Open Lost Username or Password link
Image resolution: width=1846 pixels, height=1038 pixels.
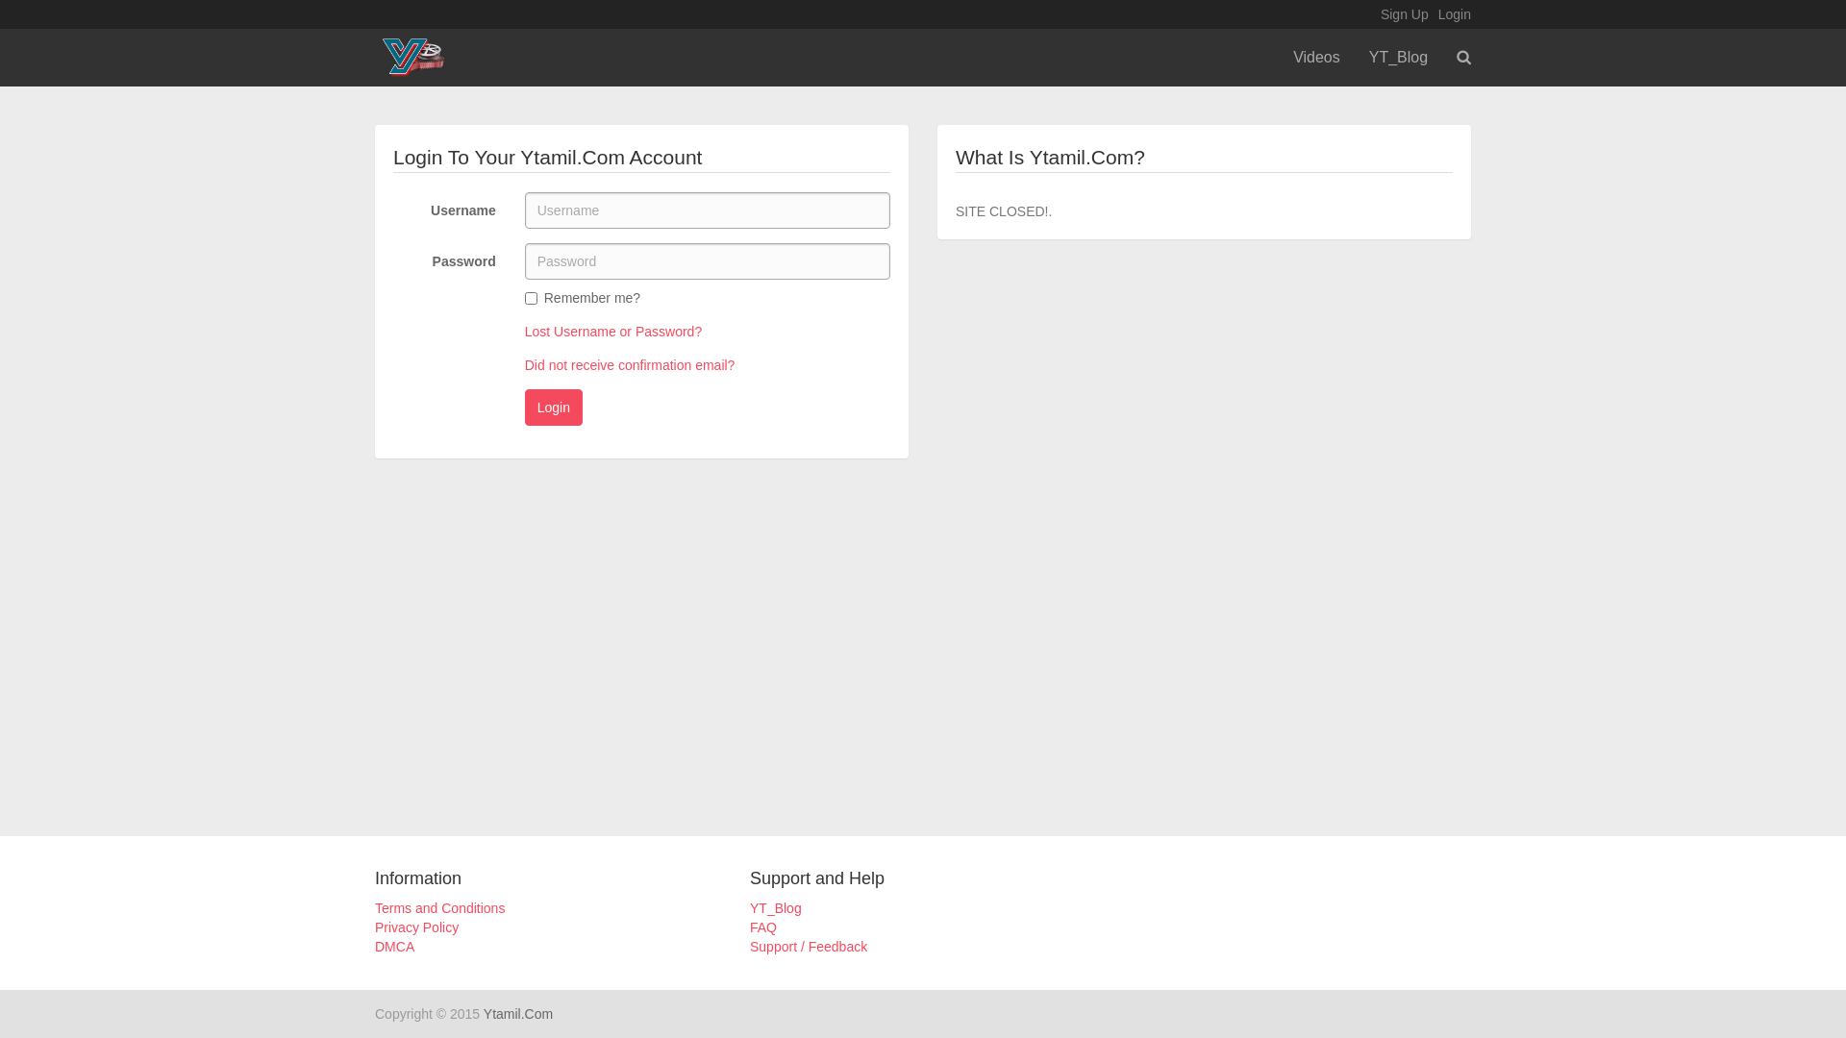coord(613,332)
